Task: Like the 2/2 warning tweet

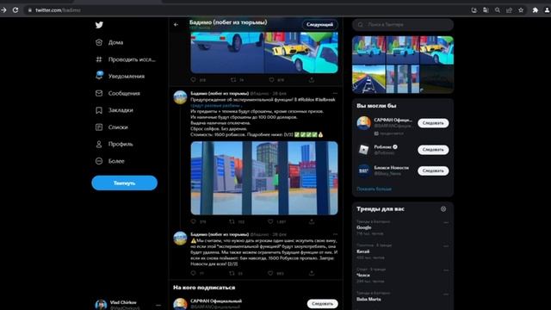Action: (x=270, y=273)
